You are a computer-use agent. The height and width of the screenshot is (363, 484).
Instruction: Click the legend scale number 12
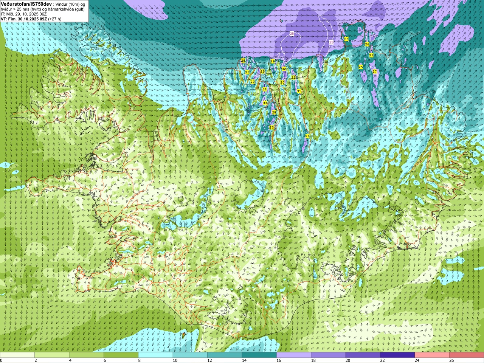(209, 360)
